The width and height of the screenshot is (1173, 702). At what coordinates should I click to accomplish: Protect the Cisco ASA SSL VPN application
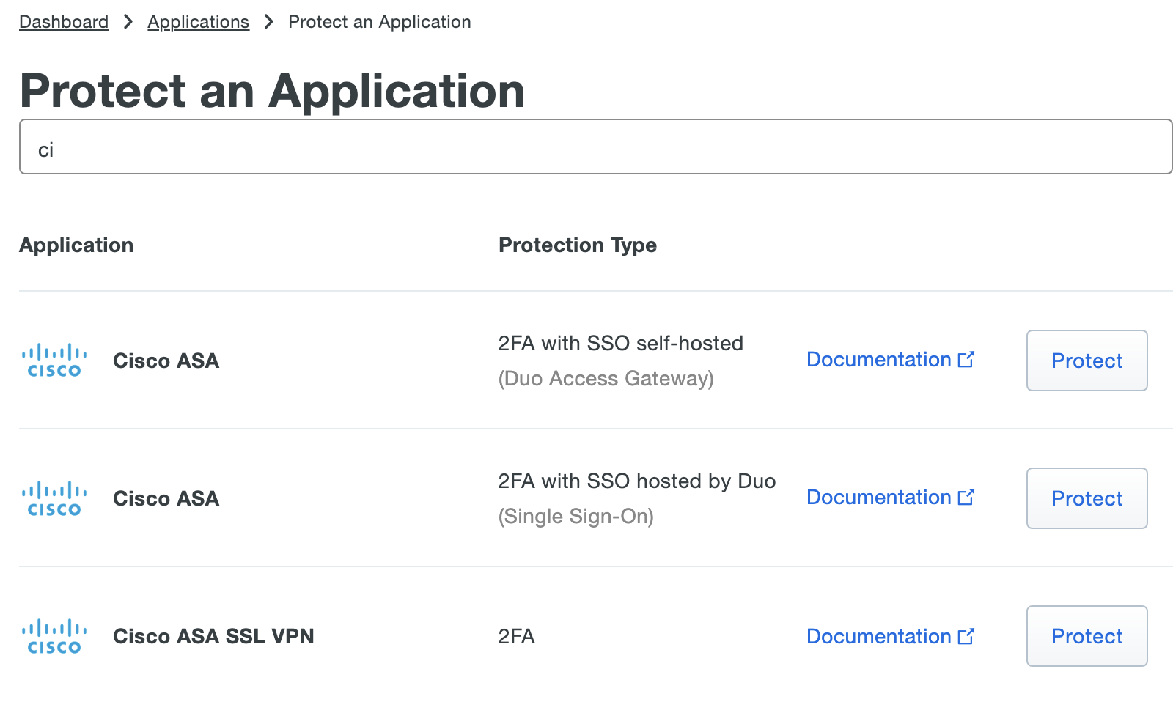1087,636
